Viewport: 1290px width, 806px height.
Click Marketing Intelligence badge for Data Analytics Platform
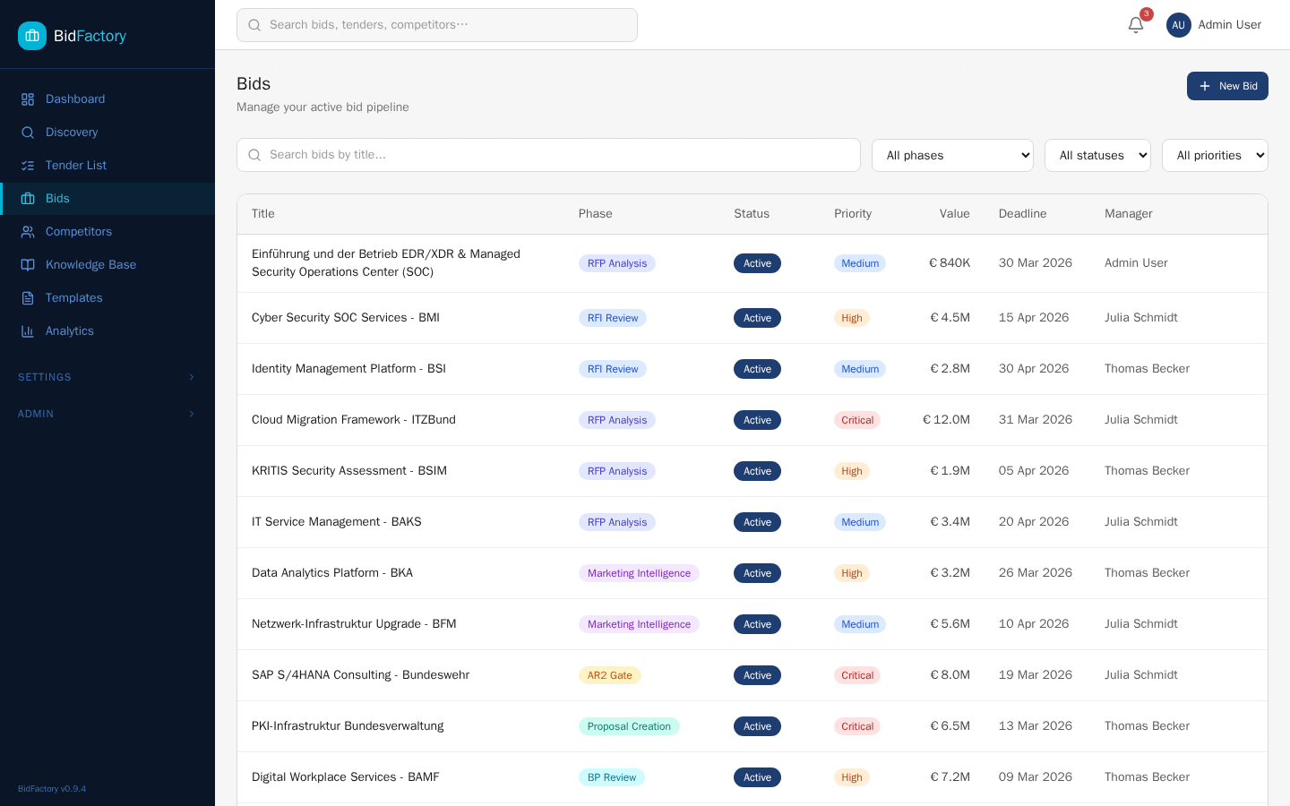tap(639, 573)
